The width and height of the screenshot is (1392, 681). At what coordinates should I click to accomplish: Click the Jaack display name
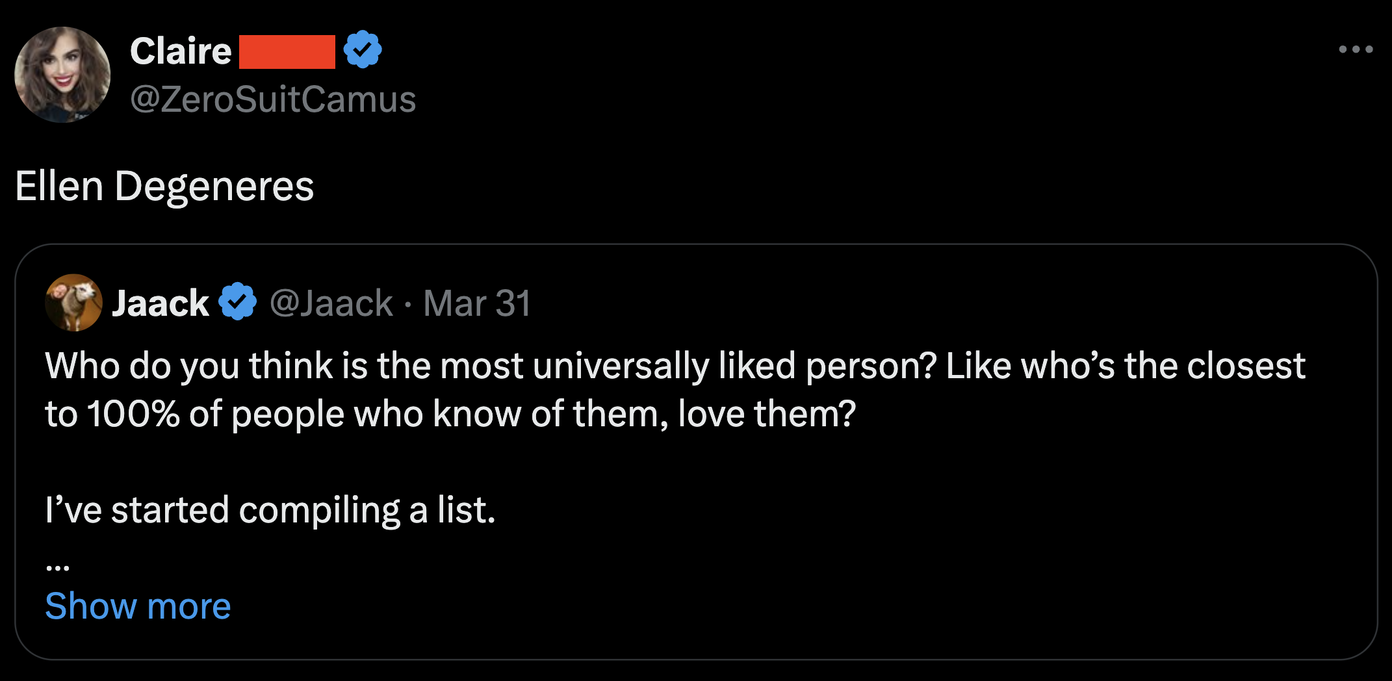pos(161,303)
